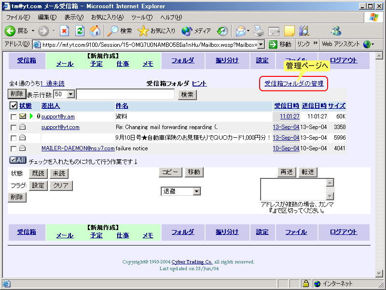Open the 表示(V) menu
386x290 pixels.
pos(74,17)
